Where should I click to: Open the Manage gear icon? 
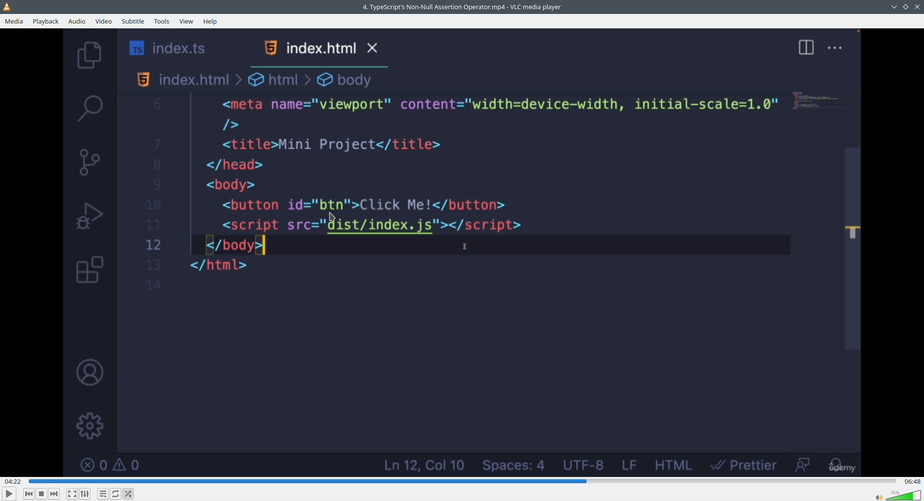tap(90, 426)
